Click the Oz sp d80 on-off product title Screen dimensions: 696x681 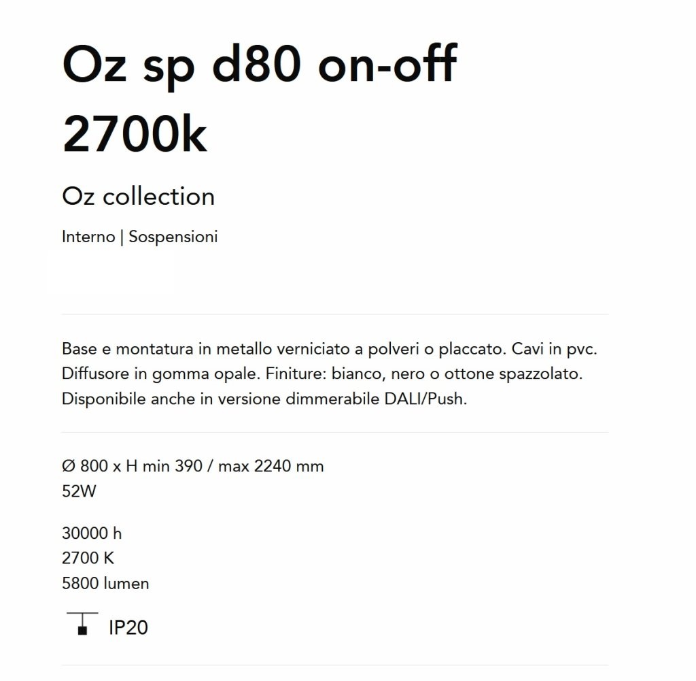tap(260, 65)
